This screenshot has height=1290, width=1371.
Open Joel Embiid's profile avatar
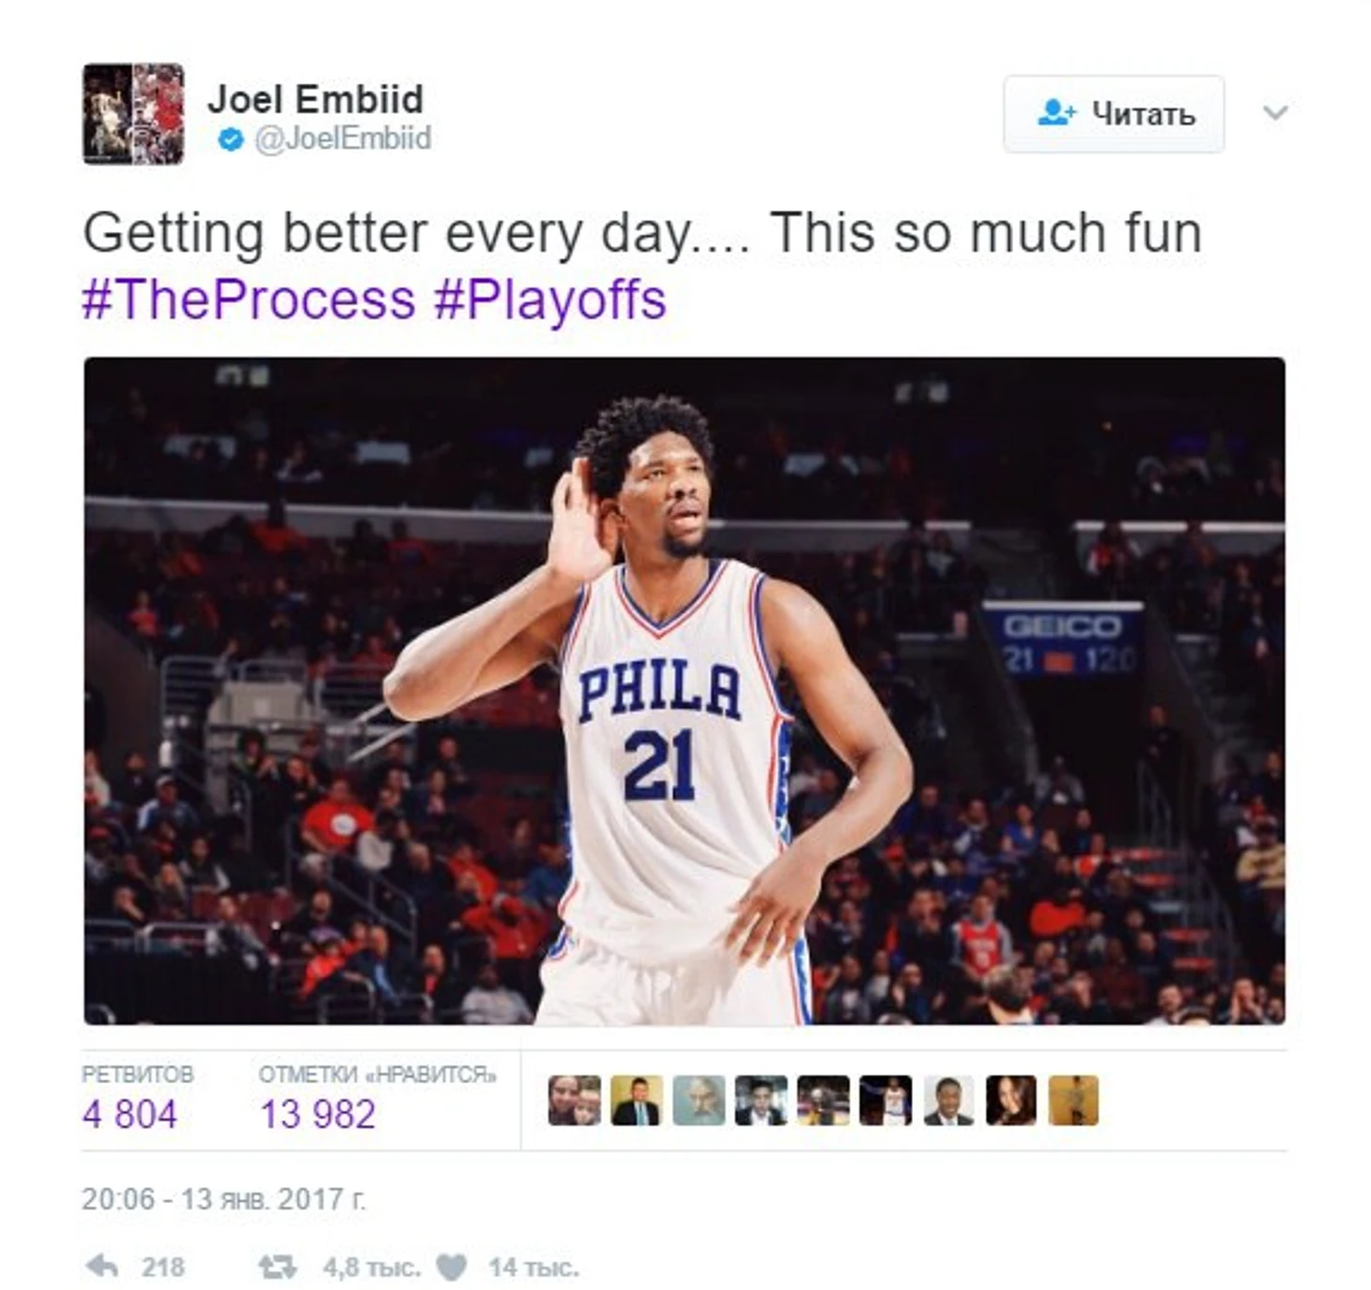tap(132, 114)
